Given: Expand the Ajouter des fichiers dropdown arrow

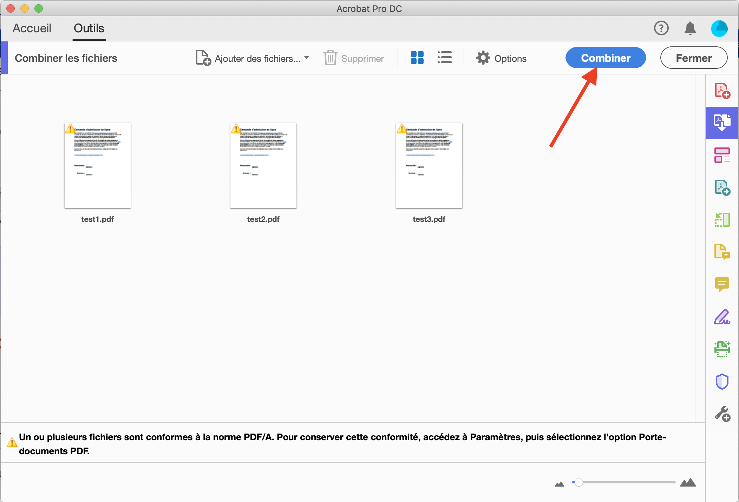Looking at the screenshot, I should pyautogui.click(x=307, y=58).
